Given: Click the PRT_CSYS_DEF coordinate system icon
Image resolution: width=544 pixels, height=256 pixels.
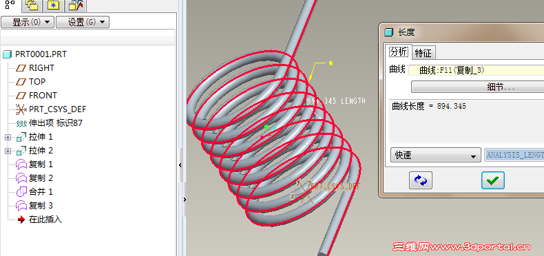Looking at the screenshot, I should click(x=21, y=110).
